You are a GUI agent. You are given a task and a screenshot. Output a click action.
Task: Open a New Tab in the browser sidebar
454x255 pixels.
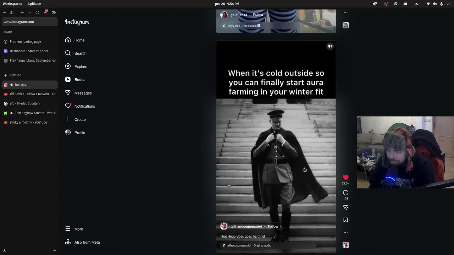15,75
